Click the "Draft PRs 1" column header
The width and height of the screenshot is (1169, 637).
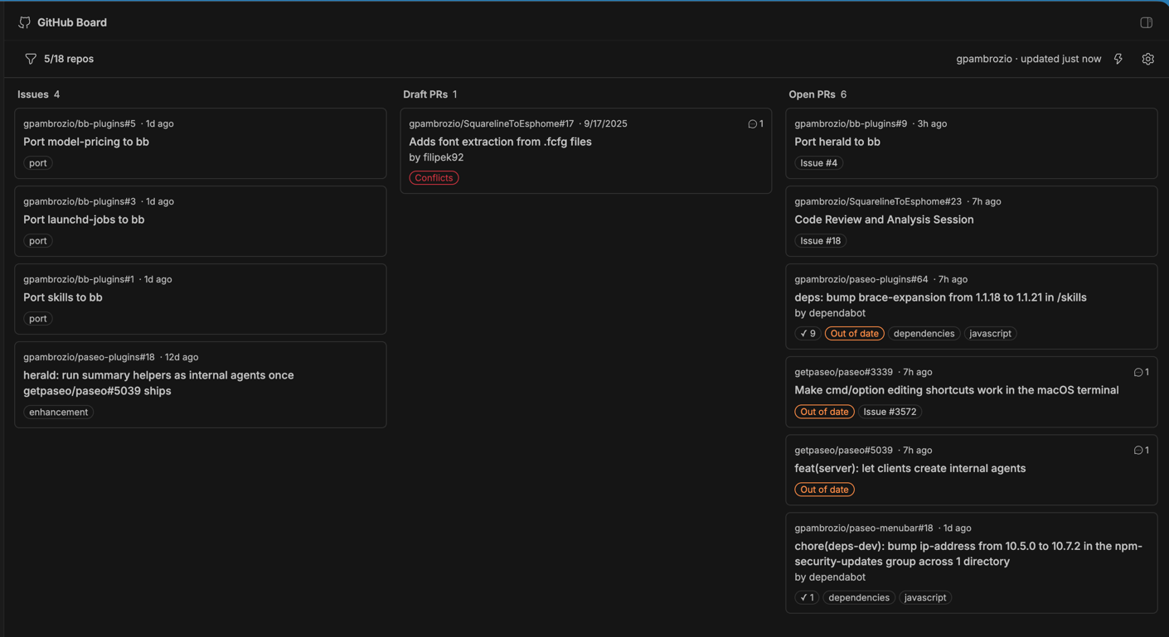pos(430,94)
